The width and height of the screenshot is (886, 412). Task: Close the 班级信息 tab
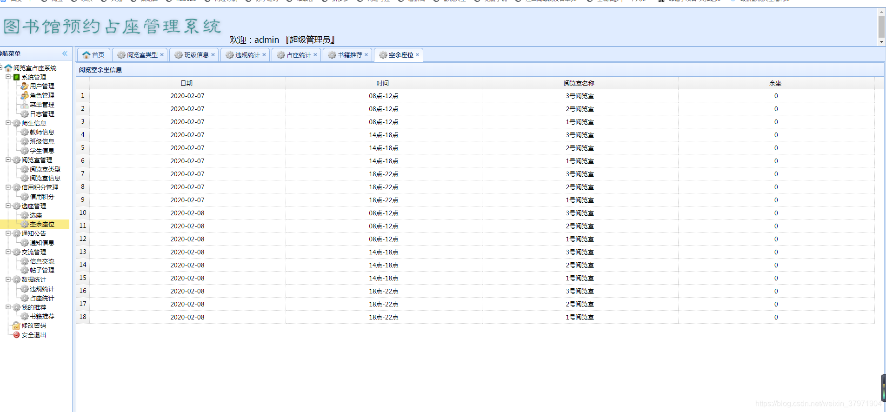point(213,54)
